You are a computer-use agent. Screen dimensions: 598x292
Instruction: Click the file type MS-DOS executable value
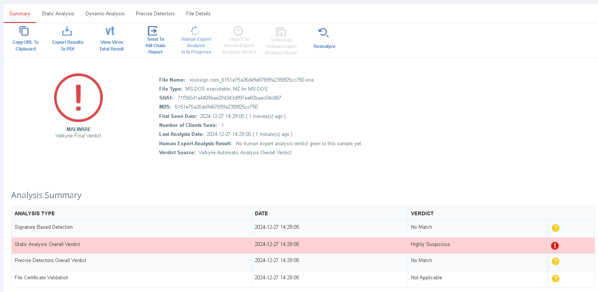(226, 89)
